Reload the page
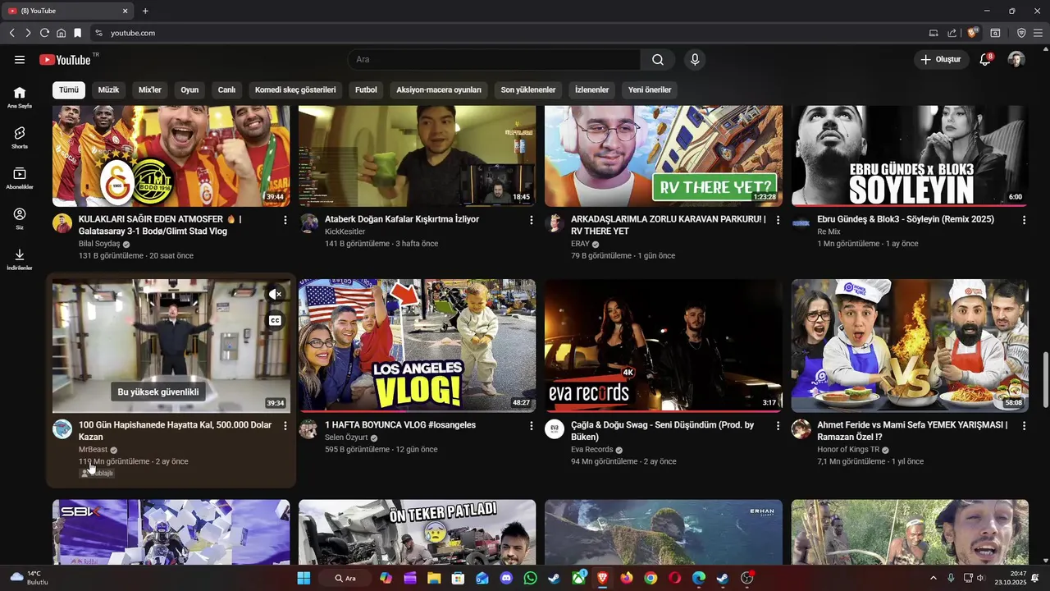The image size is (1050, 591). coord(44,33)
